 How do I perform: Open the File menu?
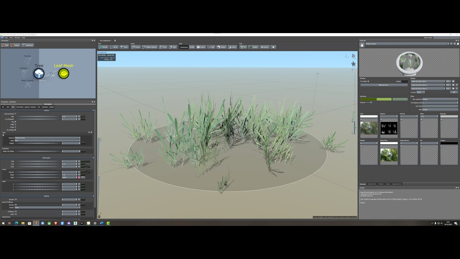2,37
